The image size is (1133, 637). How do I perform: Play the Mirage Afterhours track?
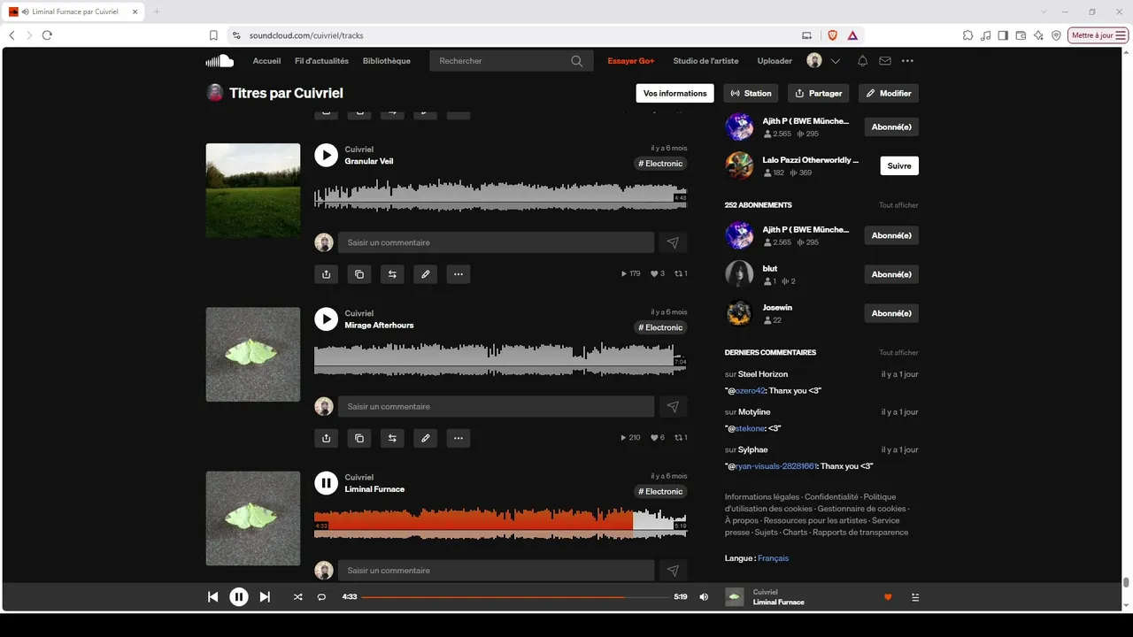point(326,319)
